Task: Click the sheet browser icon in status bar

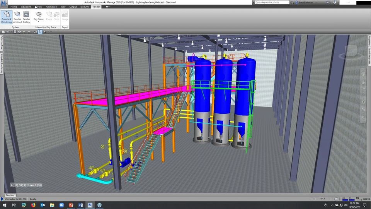Action: (336, 199)
